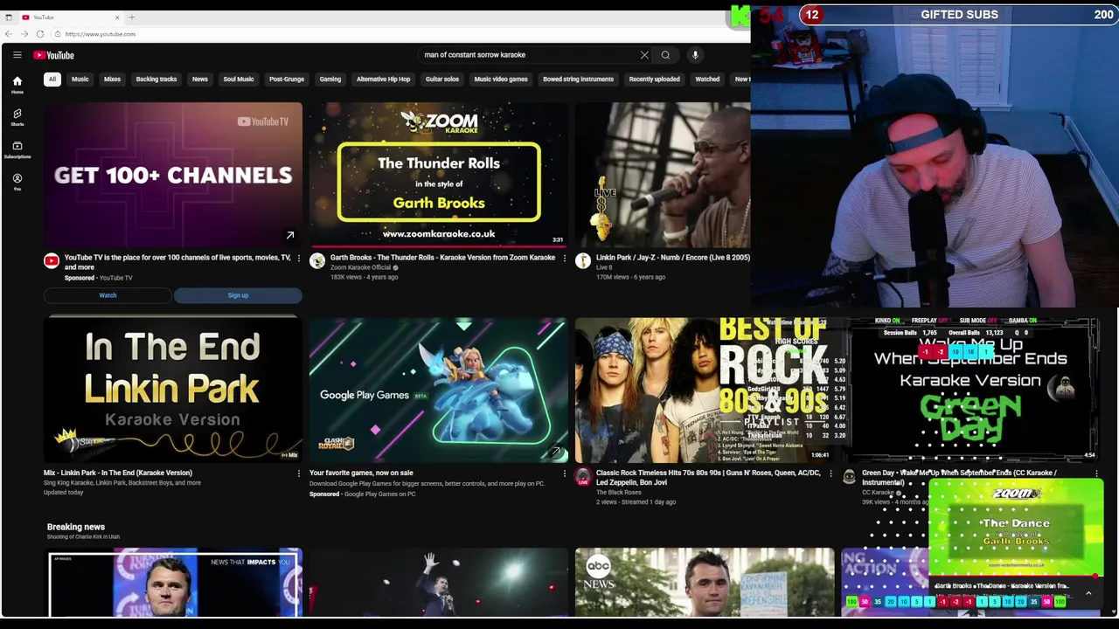Select the Mixes filter chip
Image resolution: width=1119 pixels, height=629 pixels.
112,79
